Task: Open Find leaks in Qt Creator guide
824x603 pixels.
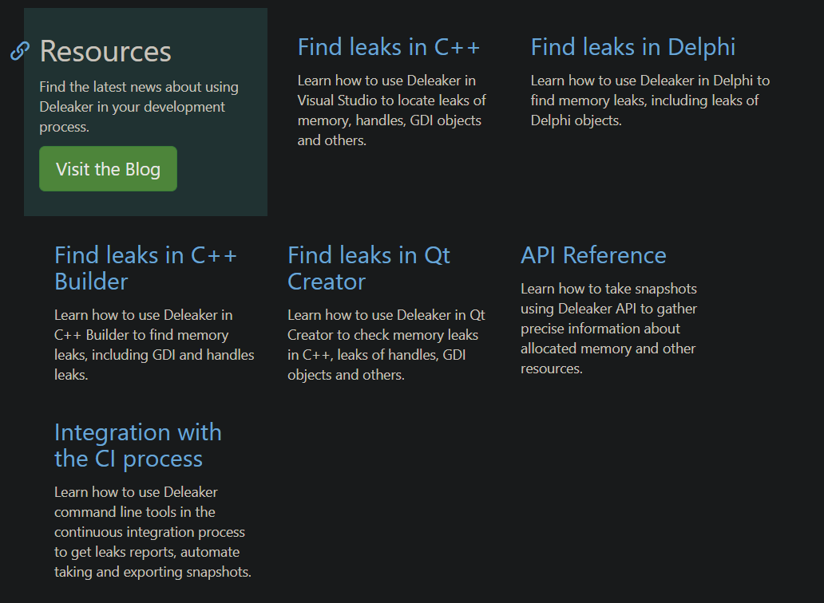Action: [368, 268]
